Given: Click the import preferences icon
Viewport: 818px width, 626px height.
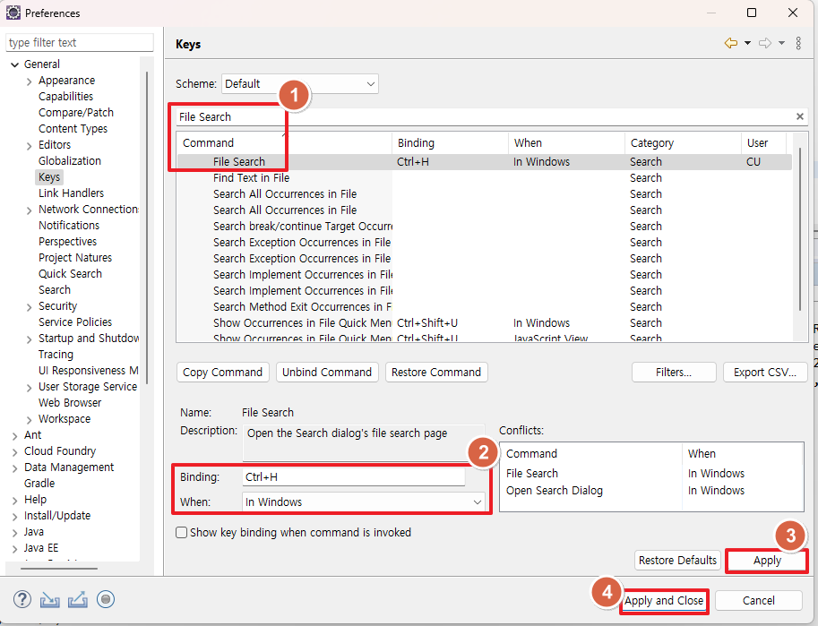Looking at the screenshot, I should click(49, 599).
